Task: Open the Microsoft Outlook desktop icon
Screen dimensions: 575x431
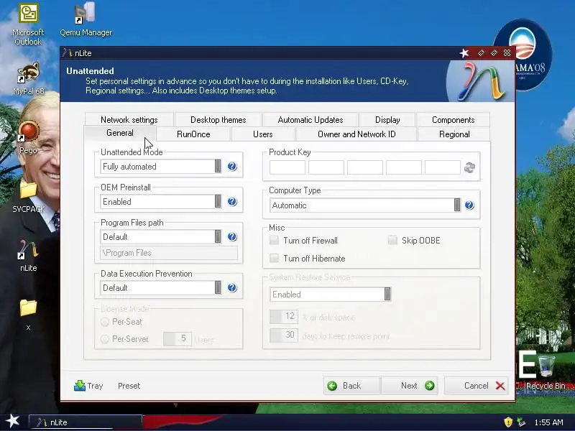Action: point(28,24)
